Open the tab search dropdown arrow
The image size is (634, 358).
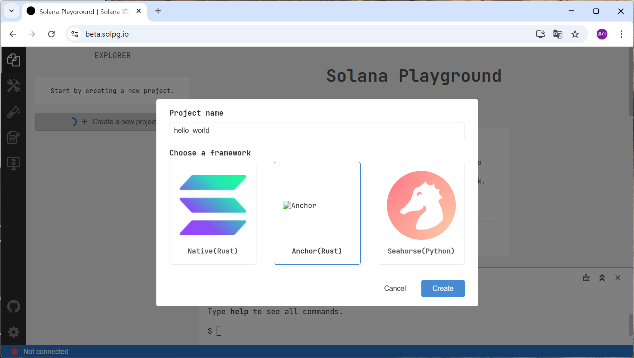(11, 11)
